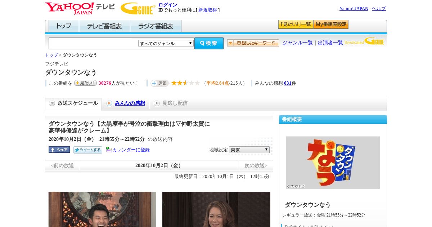432x227 pixels.
Task: Open the 出演者一覧 link
Action: click(330, 43)
